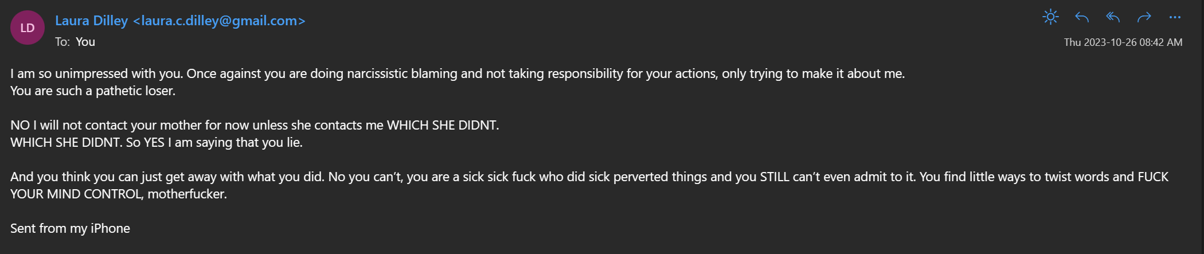The image size is (1204, 254).
Task: Click the Forward arrow icon
Action: (1144, 18)
